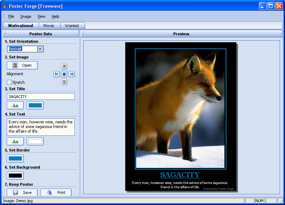Screen dimensions: 285x205
Task: Open text font settings Aa icon
Action: (15, 141)
